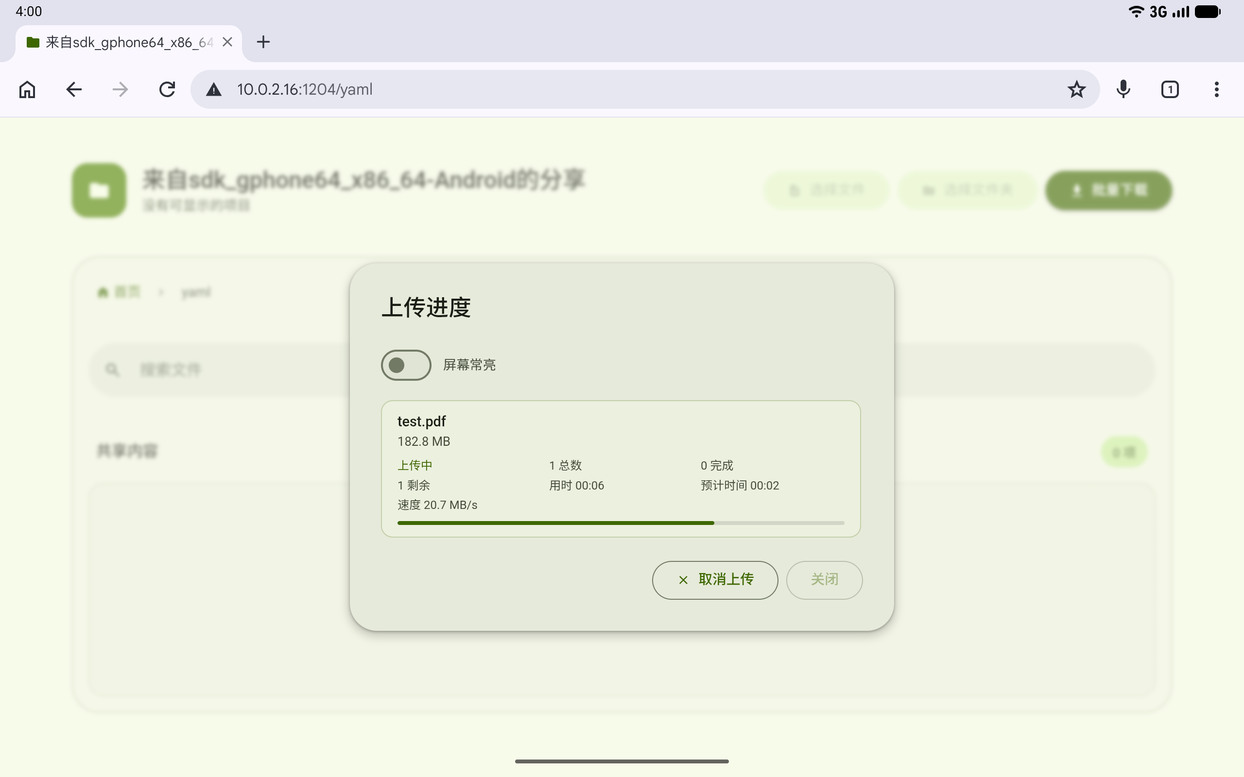
Task: Click the dark green batch download button behind dialog
Action: 1109,191
